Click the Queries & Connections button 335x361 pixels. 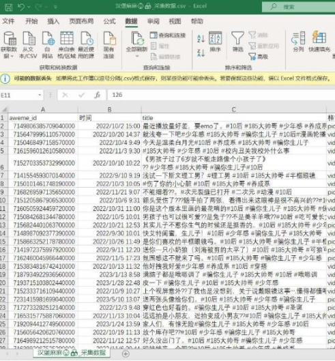pos(168,35)
